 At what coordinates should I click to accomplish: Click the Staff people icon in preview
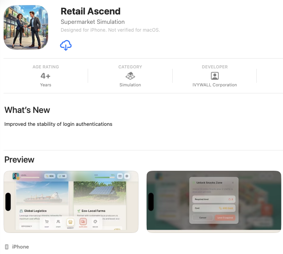tap(58, 222)
